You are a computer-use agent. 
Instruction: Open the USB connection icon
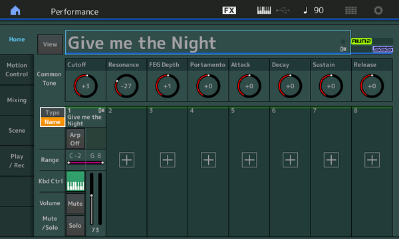point(283,11)
